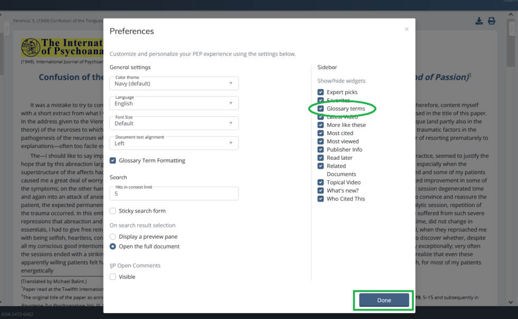
Task: Select Open the full document option
Action: (113, 247)
